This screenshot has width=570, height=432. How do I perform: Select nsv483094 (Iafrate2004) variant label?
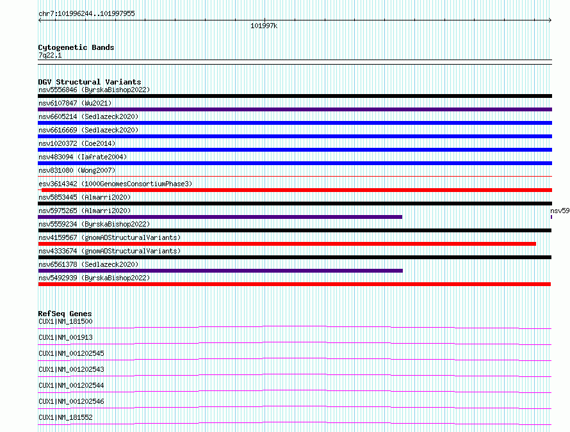point(83,157)
